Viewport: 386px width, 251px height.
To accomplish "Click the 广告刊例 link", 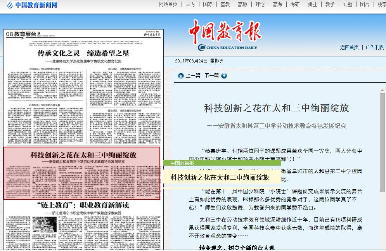I will pos(375,47).
